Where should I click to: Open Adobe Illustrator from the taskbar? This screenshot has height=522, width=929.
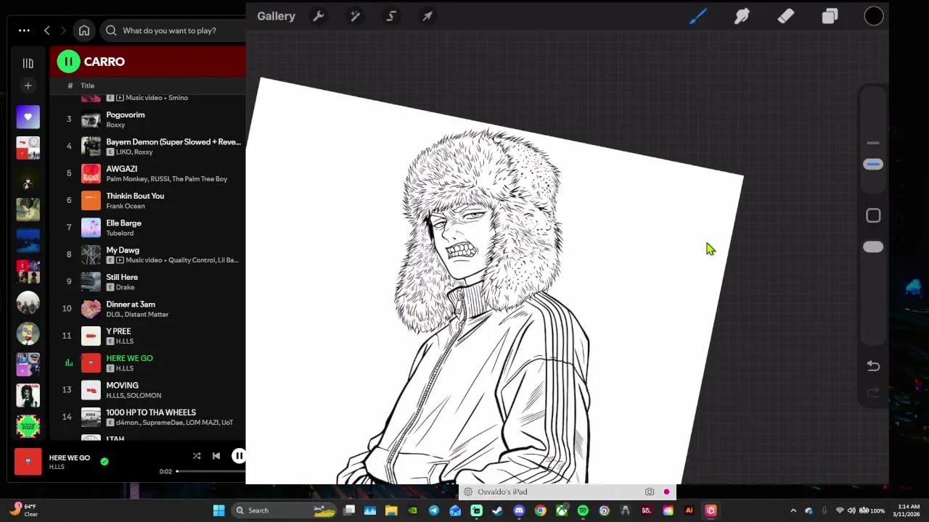689,510
